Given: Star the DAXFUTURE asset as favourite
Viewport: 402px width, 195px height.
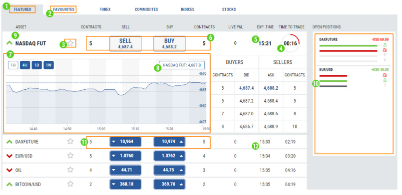Looking at the screenshot, I should pos(70,141).
